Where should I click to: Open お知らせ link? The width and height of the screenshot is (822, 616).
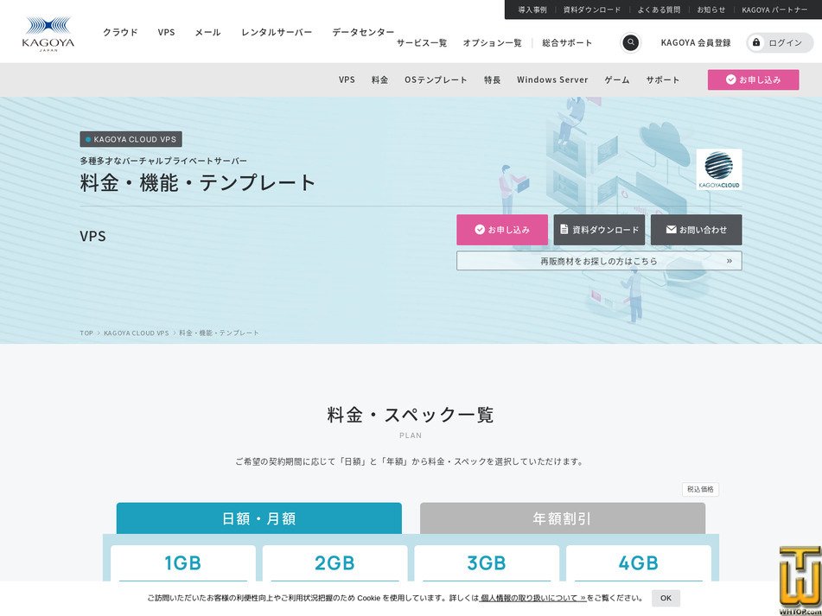pyautogui.click(x=710, y=10)
